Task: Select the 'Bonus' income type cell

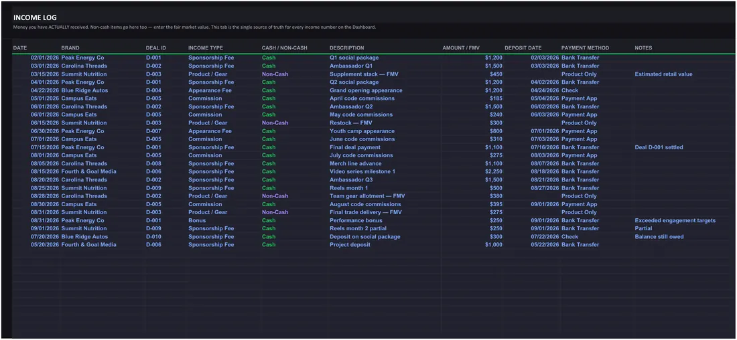Action: click(x=197, y=221)
